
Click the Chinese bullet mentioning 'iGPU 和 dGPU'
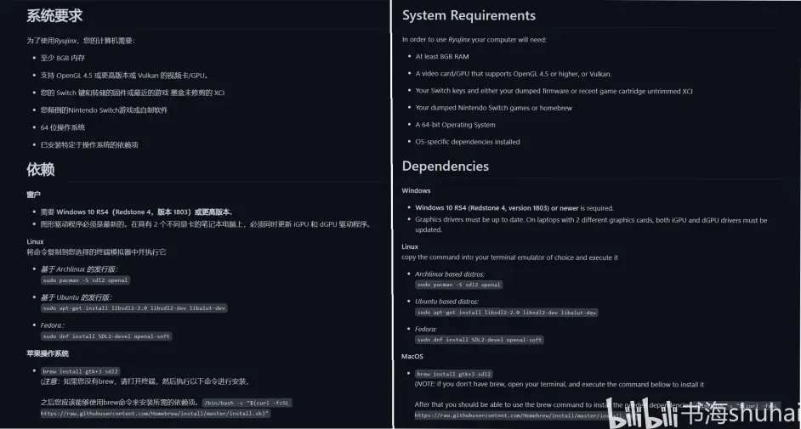(x=206, y=224)
